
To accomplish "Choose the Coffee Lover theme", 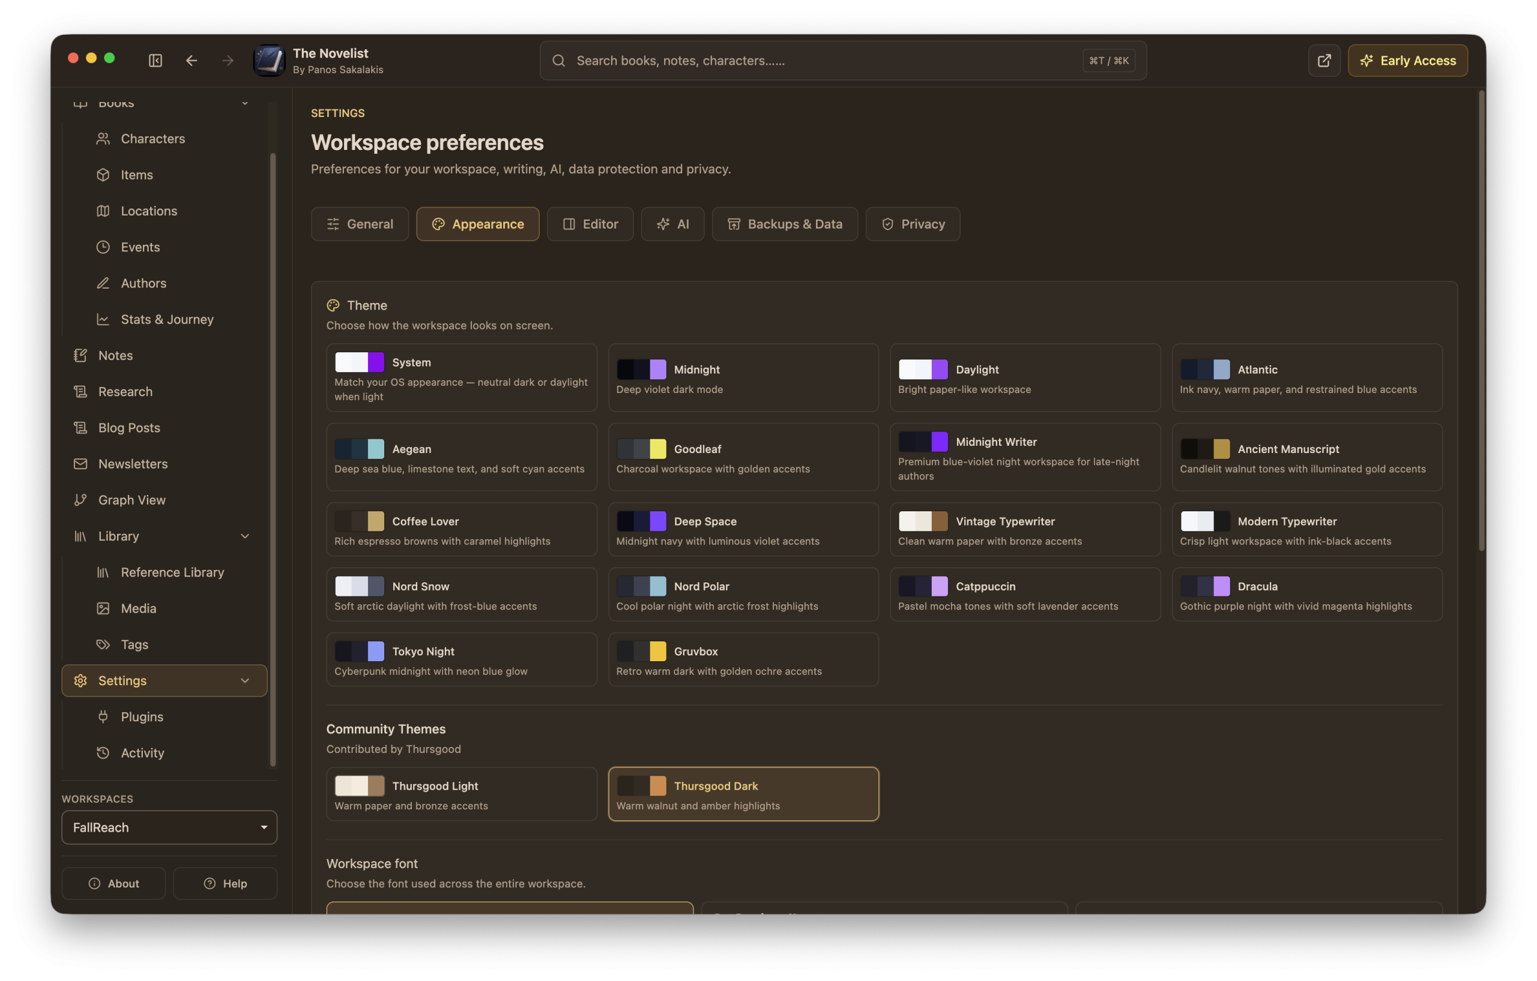I will (462, 529).
